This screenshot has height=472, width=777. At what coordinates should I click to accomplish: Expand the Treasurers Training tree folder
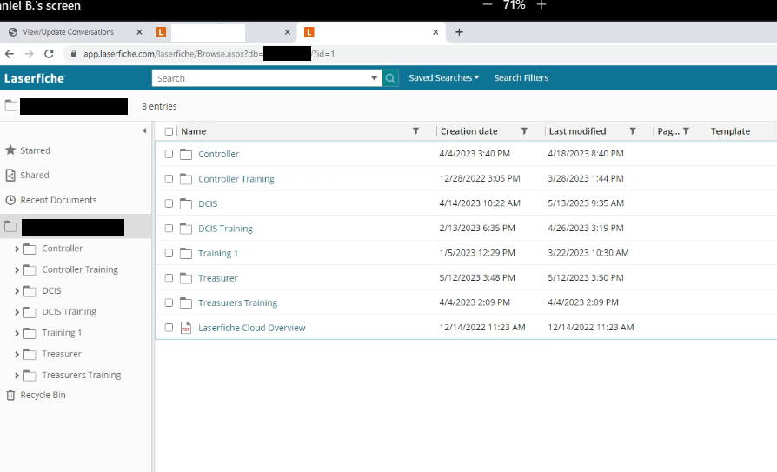point(17,376)
